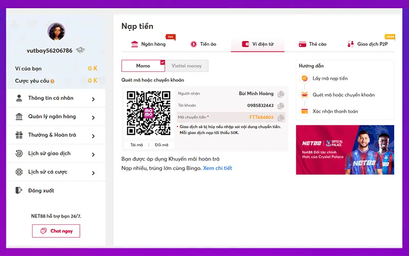409x256 pixels.
Task: Select the Momo wallet option
Action: 143,66
